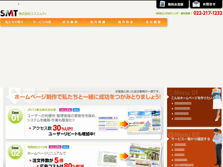The height and width of the screenshot is (167, 223).
Task: Click the お客様と培った成功事例の一部です caption
Action: [138, 92]
